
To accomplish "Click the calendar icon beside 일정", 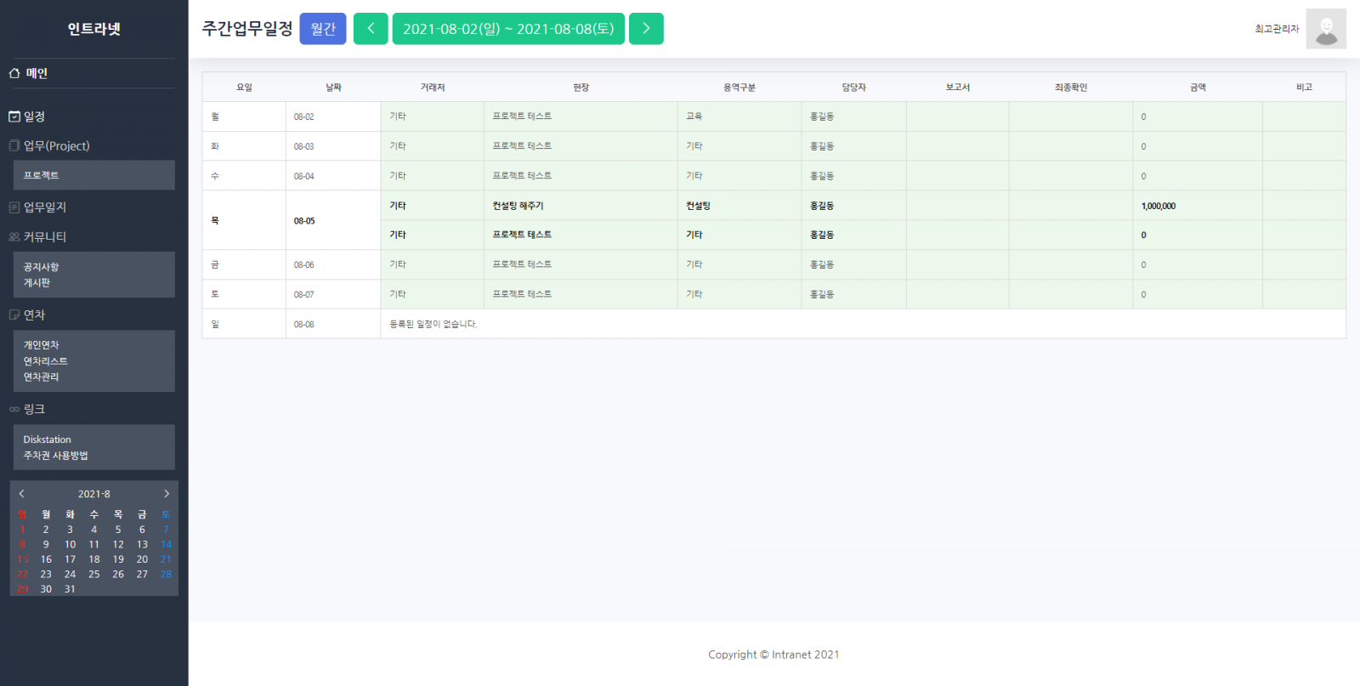I will point(14,116).
